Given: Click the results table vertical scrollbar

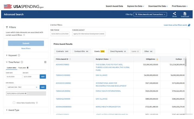Looking at the screenshot, I should (186, 62).
